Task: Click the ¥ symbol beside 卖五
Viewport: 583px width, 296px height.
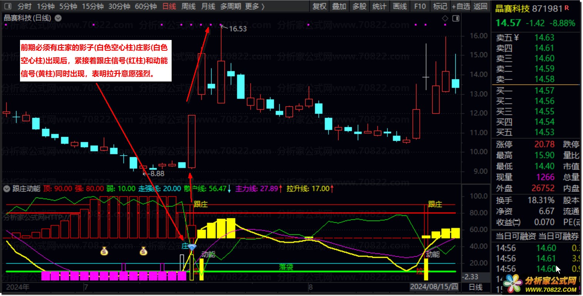Action: click(517, 37)
